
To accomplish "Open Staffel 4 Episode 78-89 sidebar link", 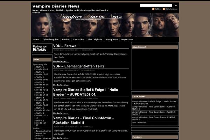I will tap(41, 104).
